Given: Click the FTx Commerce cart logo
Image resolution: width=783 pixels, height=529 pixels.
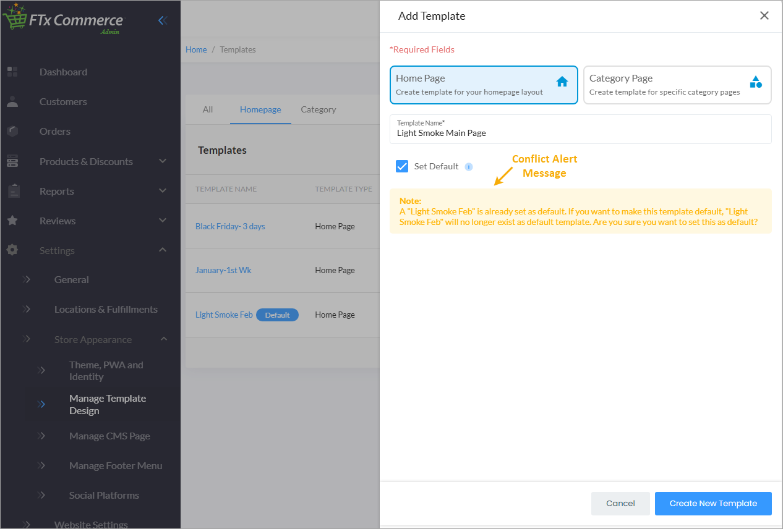Looking at the screenshot, I should 14,19.
